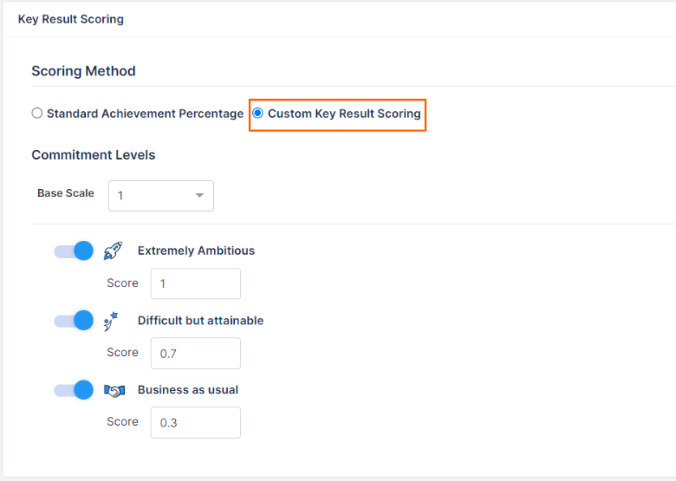676x481 pixels.
Task: Click the Extremely Ambitious label text
Action: point(197,251)
